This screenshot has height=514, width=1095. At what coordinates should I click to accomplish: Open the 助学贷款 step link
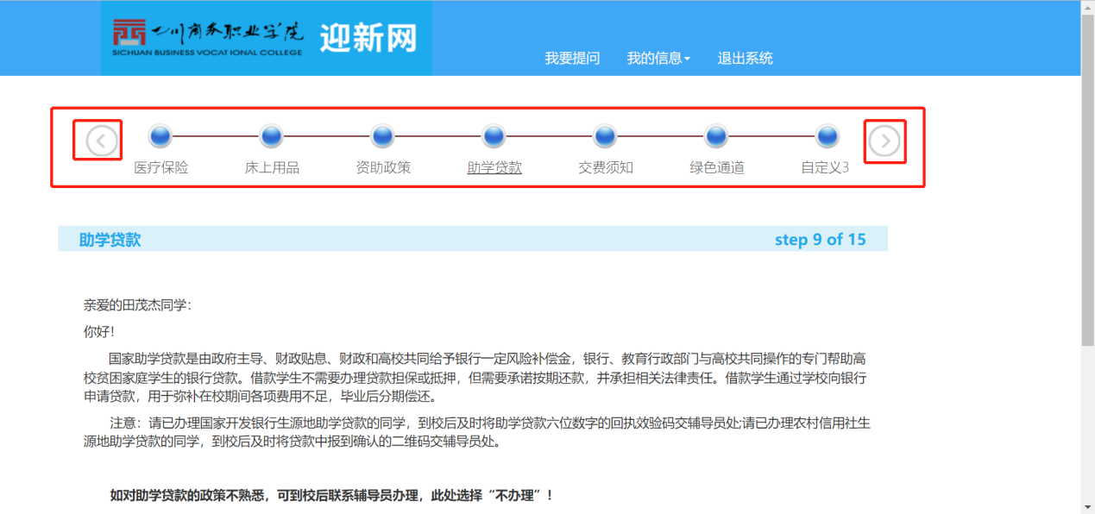[x=494, y=167]
